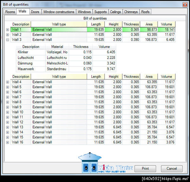This screenshot has width=190, height=182.
Task: Expand the Wall 14 row
Action: (8, 132)
